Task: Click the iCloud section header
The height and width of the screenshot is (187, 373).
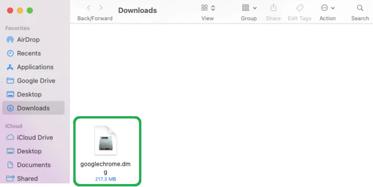Action: (x=13, y=126)
